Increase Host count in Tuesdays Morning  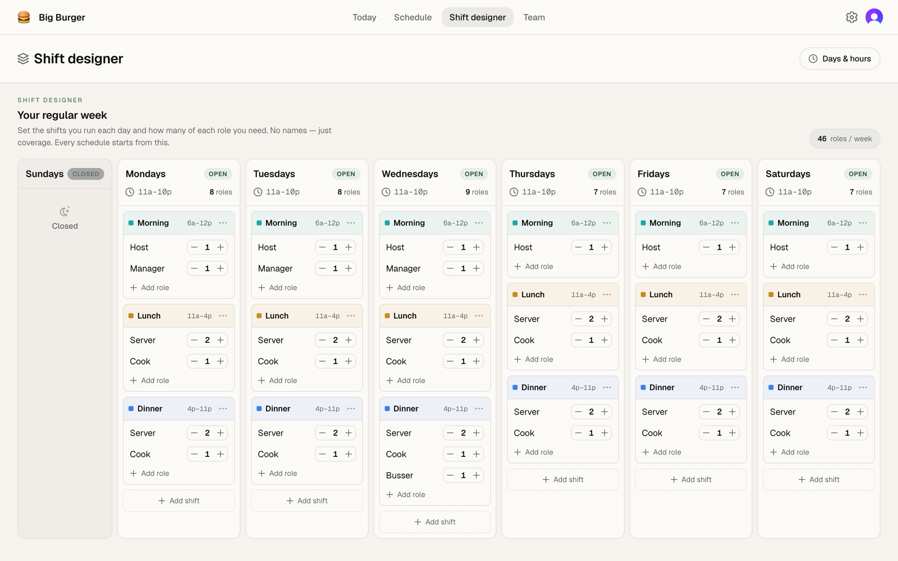(348, 247)
